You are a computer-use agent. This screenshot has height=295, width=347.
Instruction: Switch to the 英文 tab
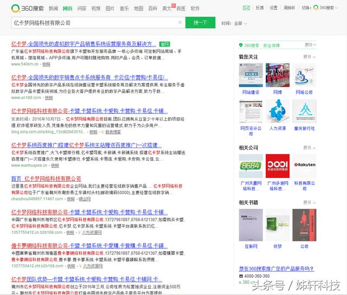coord(167,9)
